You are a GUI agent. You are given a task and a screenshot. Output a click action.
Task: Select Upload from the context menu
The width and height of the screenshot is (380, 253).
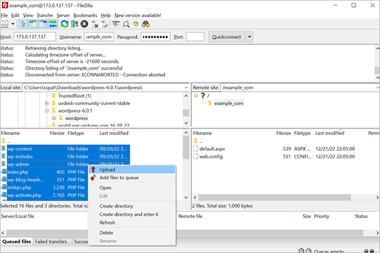(x=107, y=170)
